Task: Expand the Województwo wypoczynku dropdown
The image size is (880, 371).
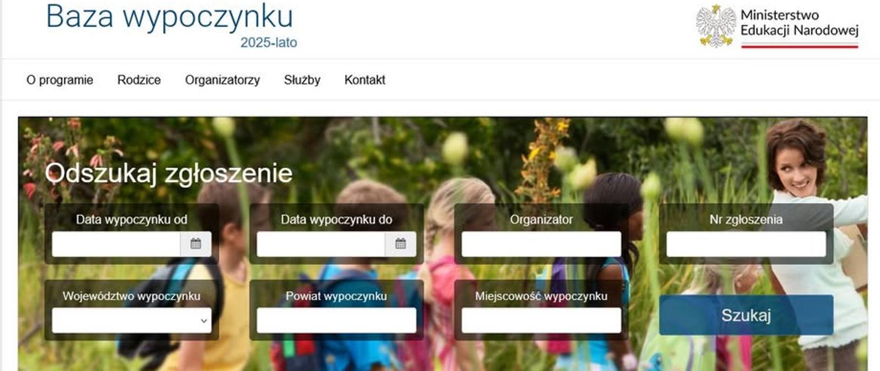Action: [x=132, y=320]
